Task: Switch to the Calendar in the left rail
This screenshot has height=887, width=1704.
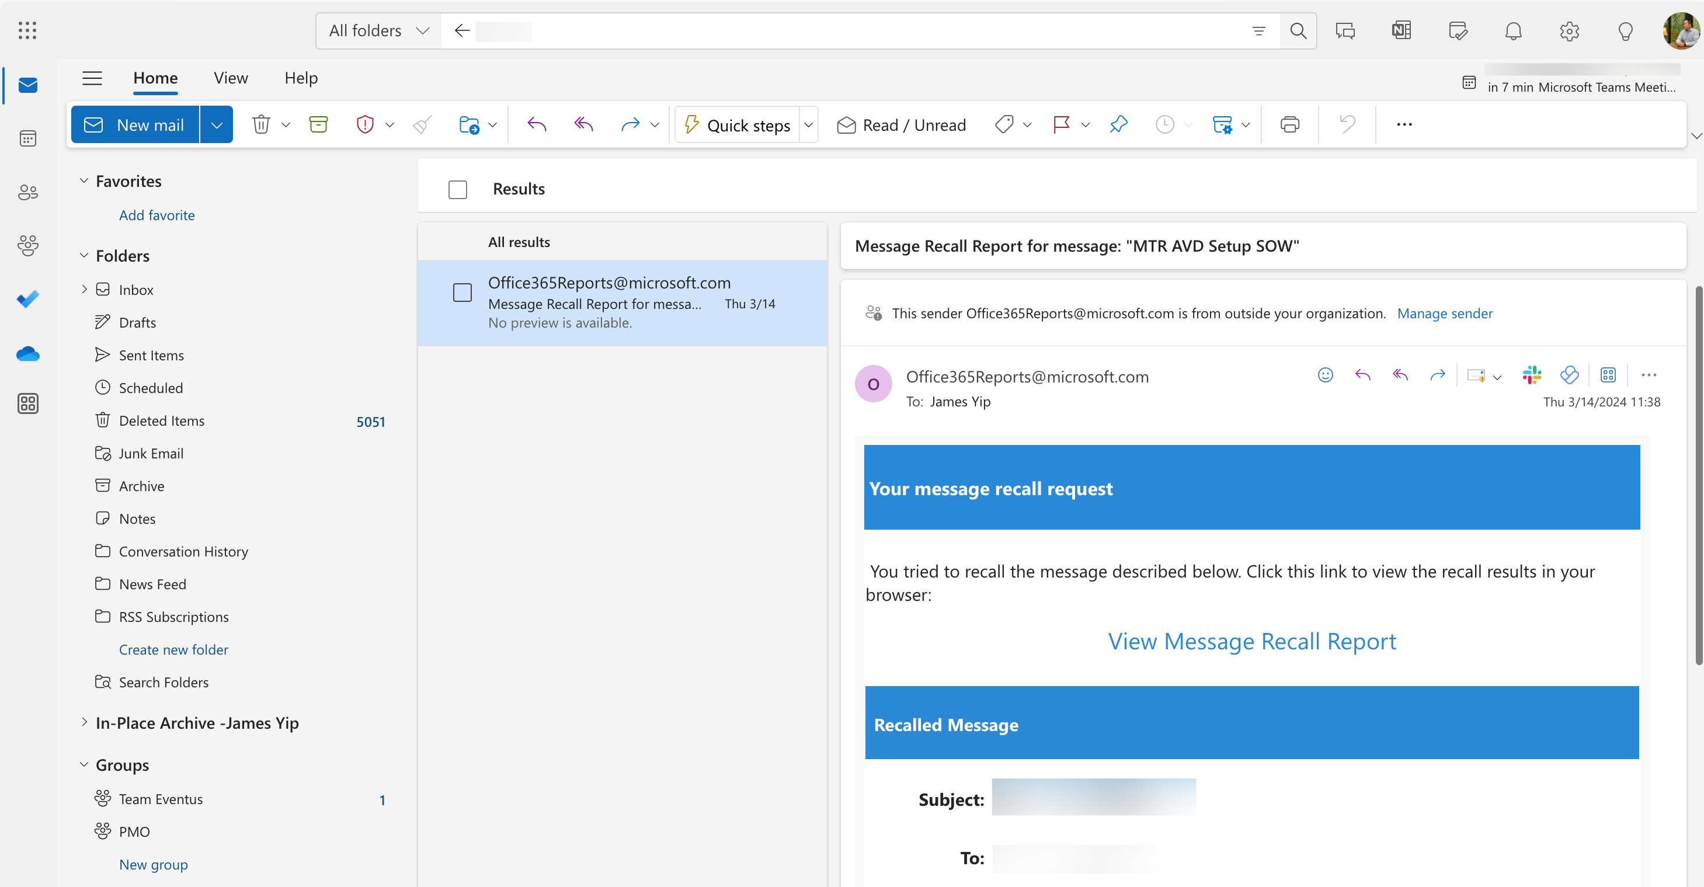Action: coord(27,138)
